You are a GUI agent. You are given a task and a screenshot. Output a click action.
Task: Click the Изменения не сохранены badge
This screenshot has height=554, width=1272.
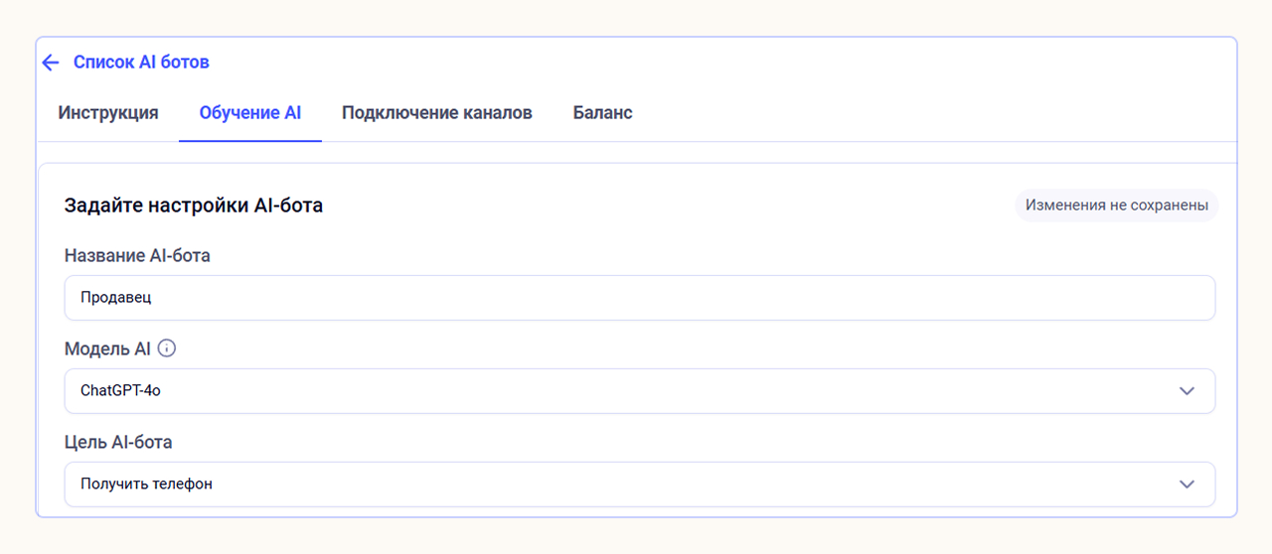point(1117,206)
